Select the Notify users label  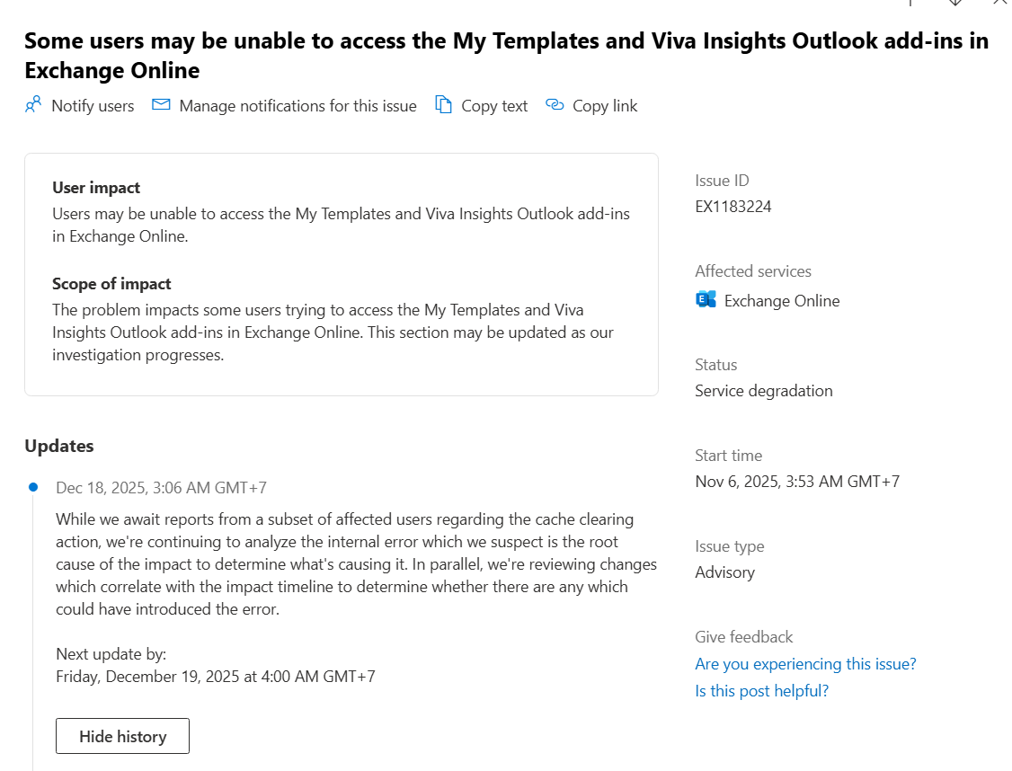click(93, 106)
